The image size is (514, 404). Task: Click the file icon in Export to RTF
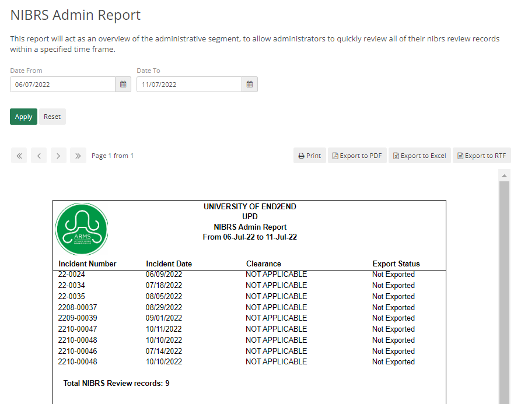point(461,155)
